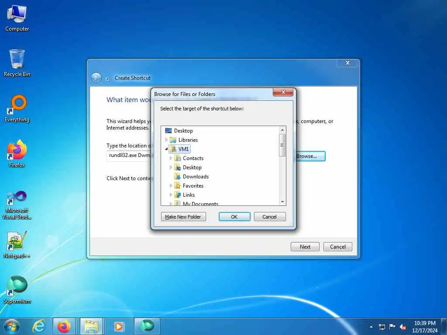Click the Browse... button

309,156
